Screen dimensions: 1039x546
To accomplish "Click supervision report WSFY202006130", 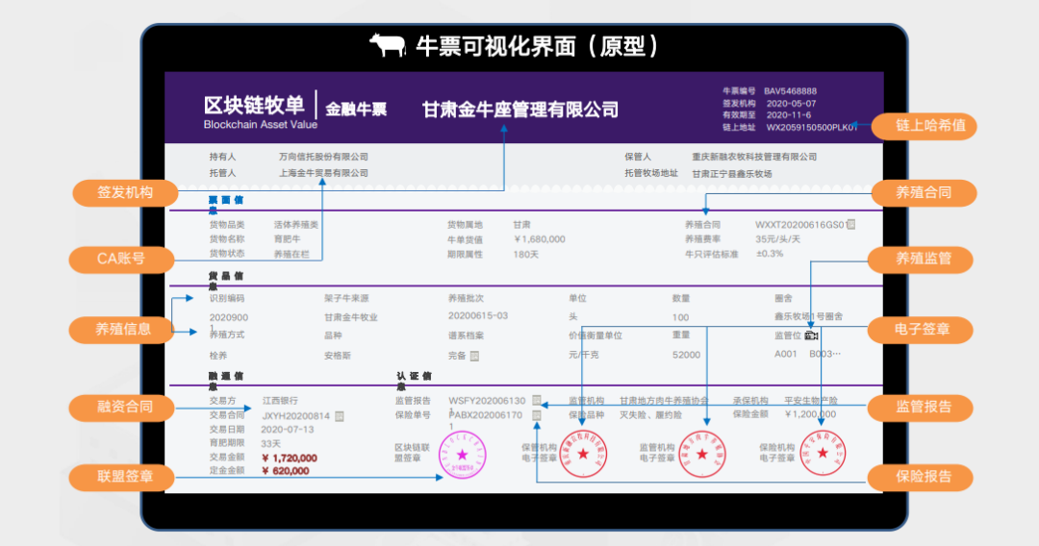I will coord(487,401).
